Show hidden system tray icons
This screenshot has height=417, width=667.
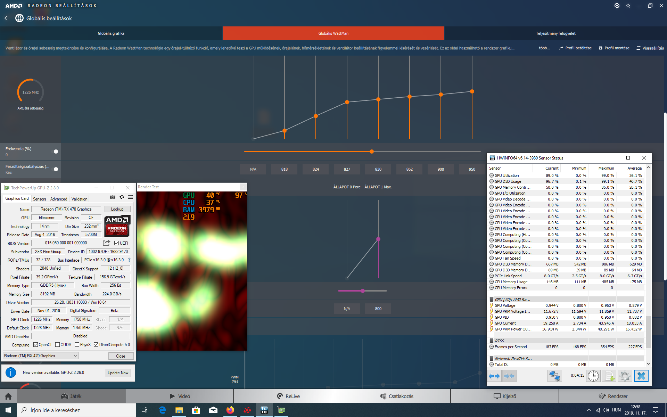click(589, 410)
